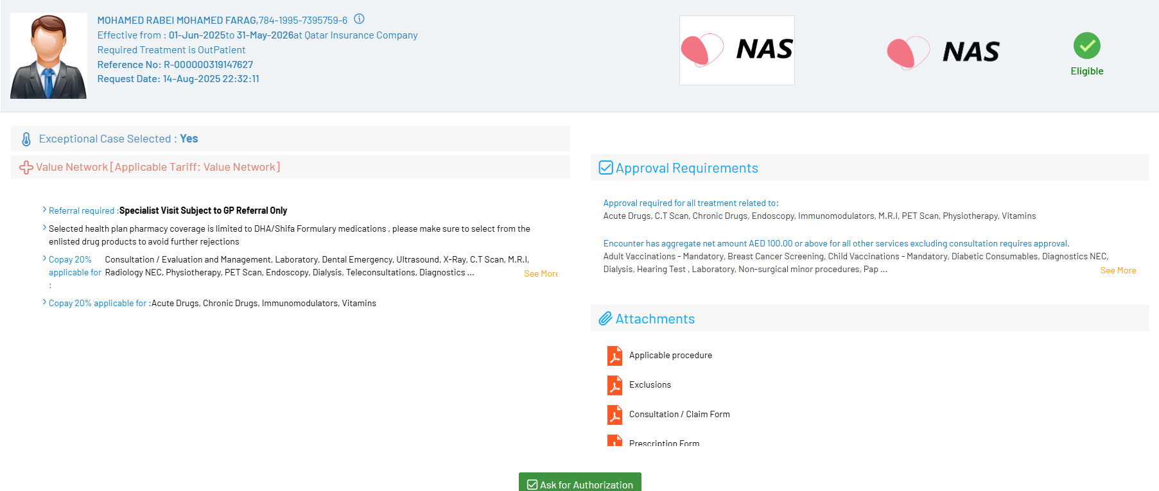1159x491 pixels.
Task: Open the Applicable procedure PDF icon
Action: click(x=614, y=356)
